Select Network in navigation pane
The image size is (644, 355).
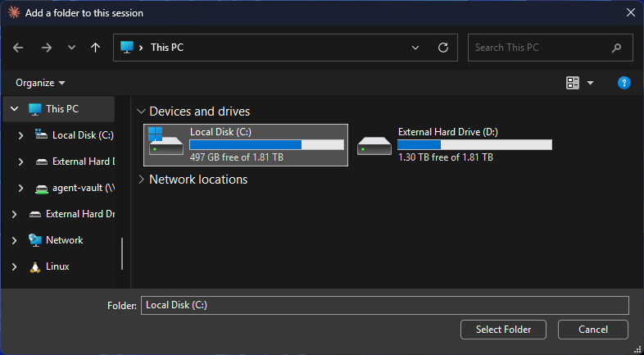coord(64,240)
